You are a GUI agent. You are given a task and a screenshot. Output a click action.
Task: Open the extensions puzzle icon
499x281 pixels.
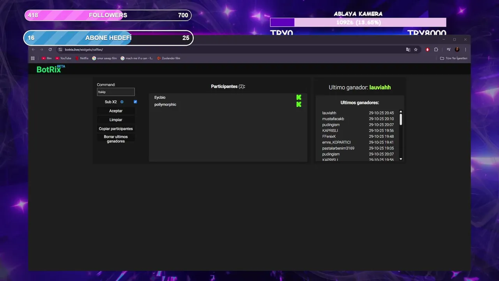click(436, 50)
